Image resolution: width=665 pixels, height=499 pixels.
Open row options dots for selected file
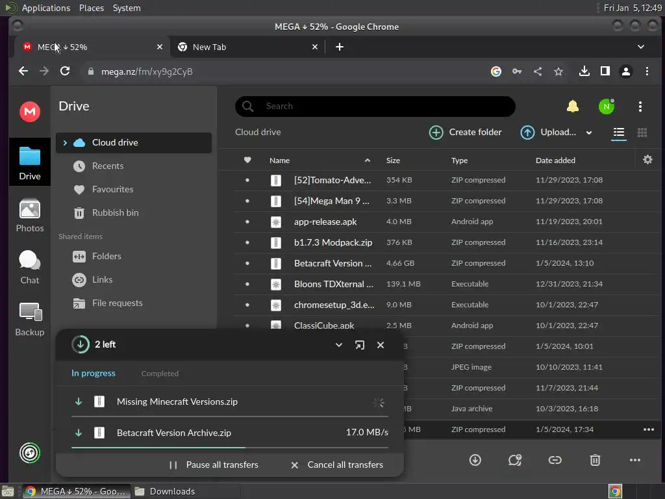click(649, 429)
